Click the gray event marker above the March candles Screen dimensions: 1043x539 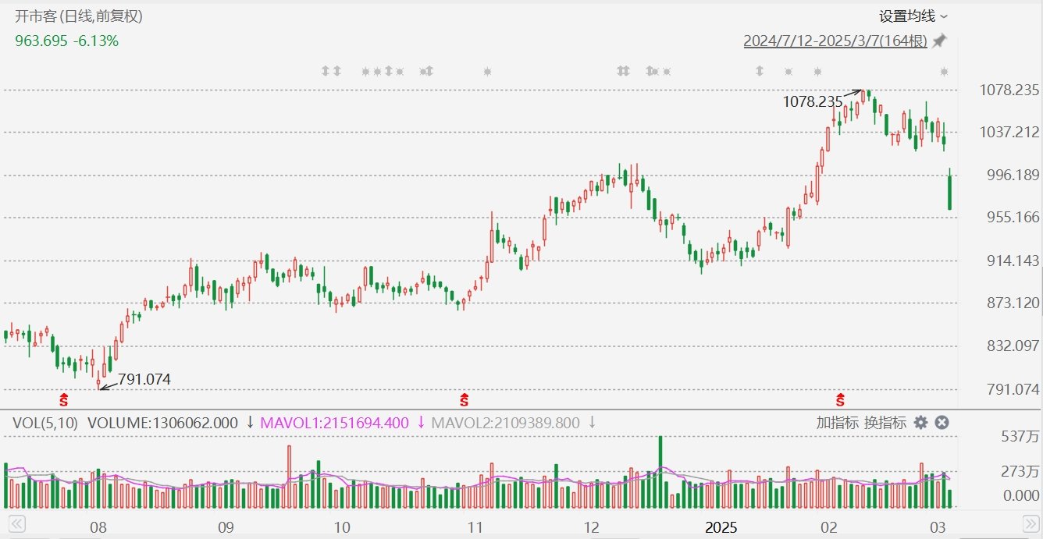pyautogui.click(x=944, y=72)
